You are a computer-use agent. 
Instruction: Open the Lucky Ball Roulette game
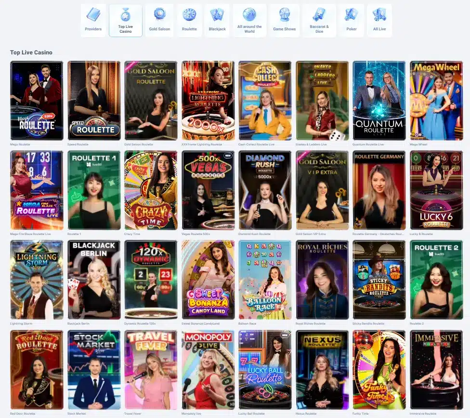(x=265, y=370)
